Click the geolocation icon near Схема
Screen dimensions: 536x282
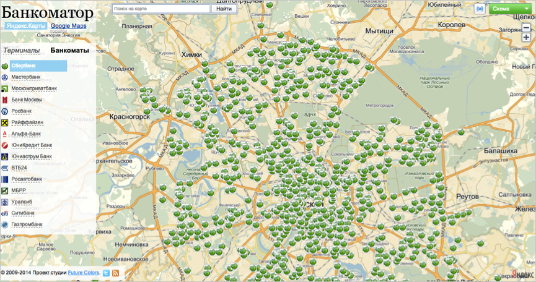pos(480,9)
